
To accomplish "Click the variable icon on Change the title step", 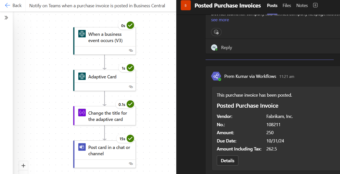I will [82, 112].
